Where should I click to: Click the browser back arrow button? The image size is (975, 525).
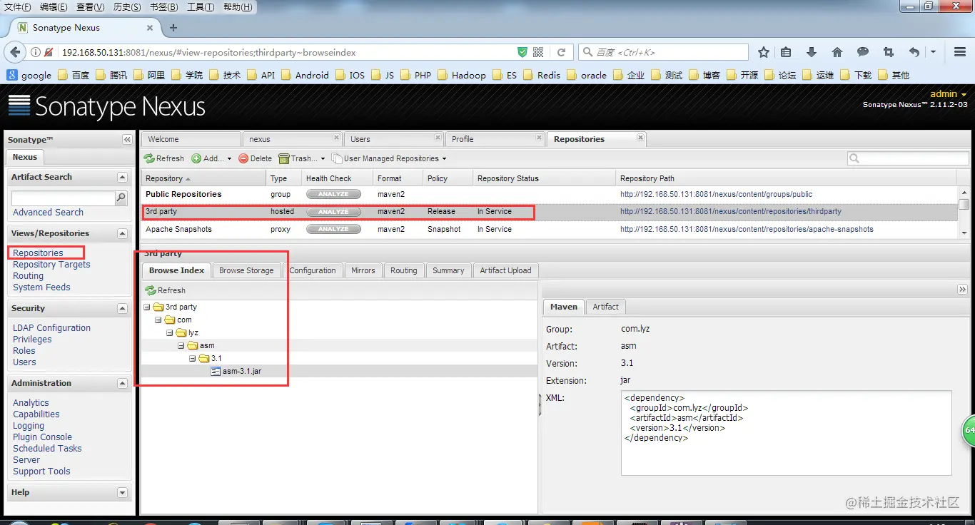tap(14, 52)
